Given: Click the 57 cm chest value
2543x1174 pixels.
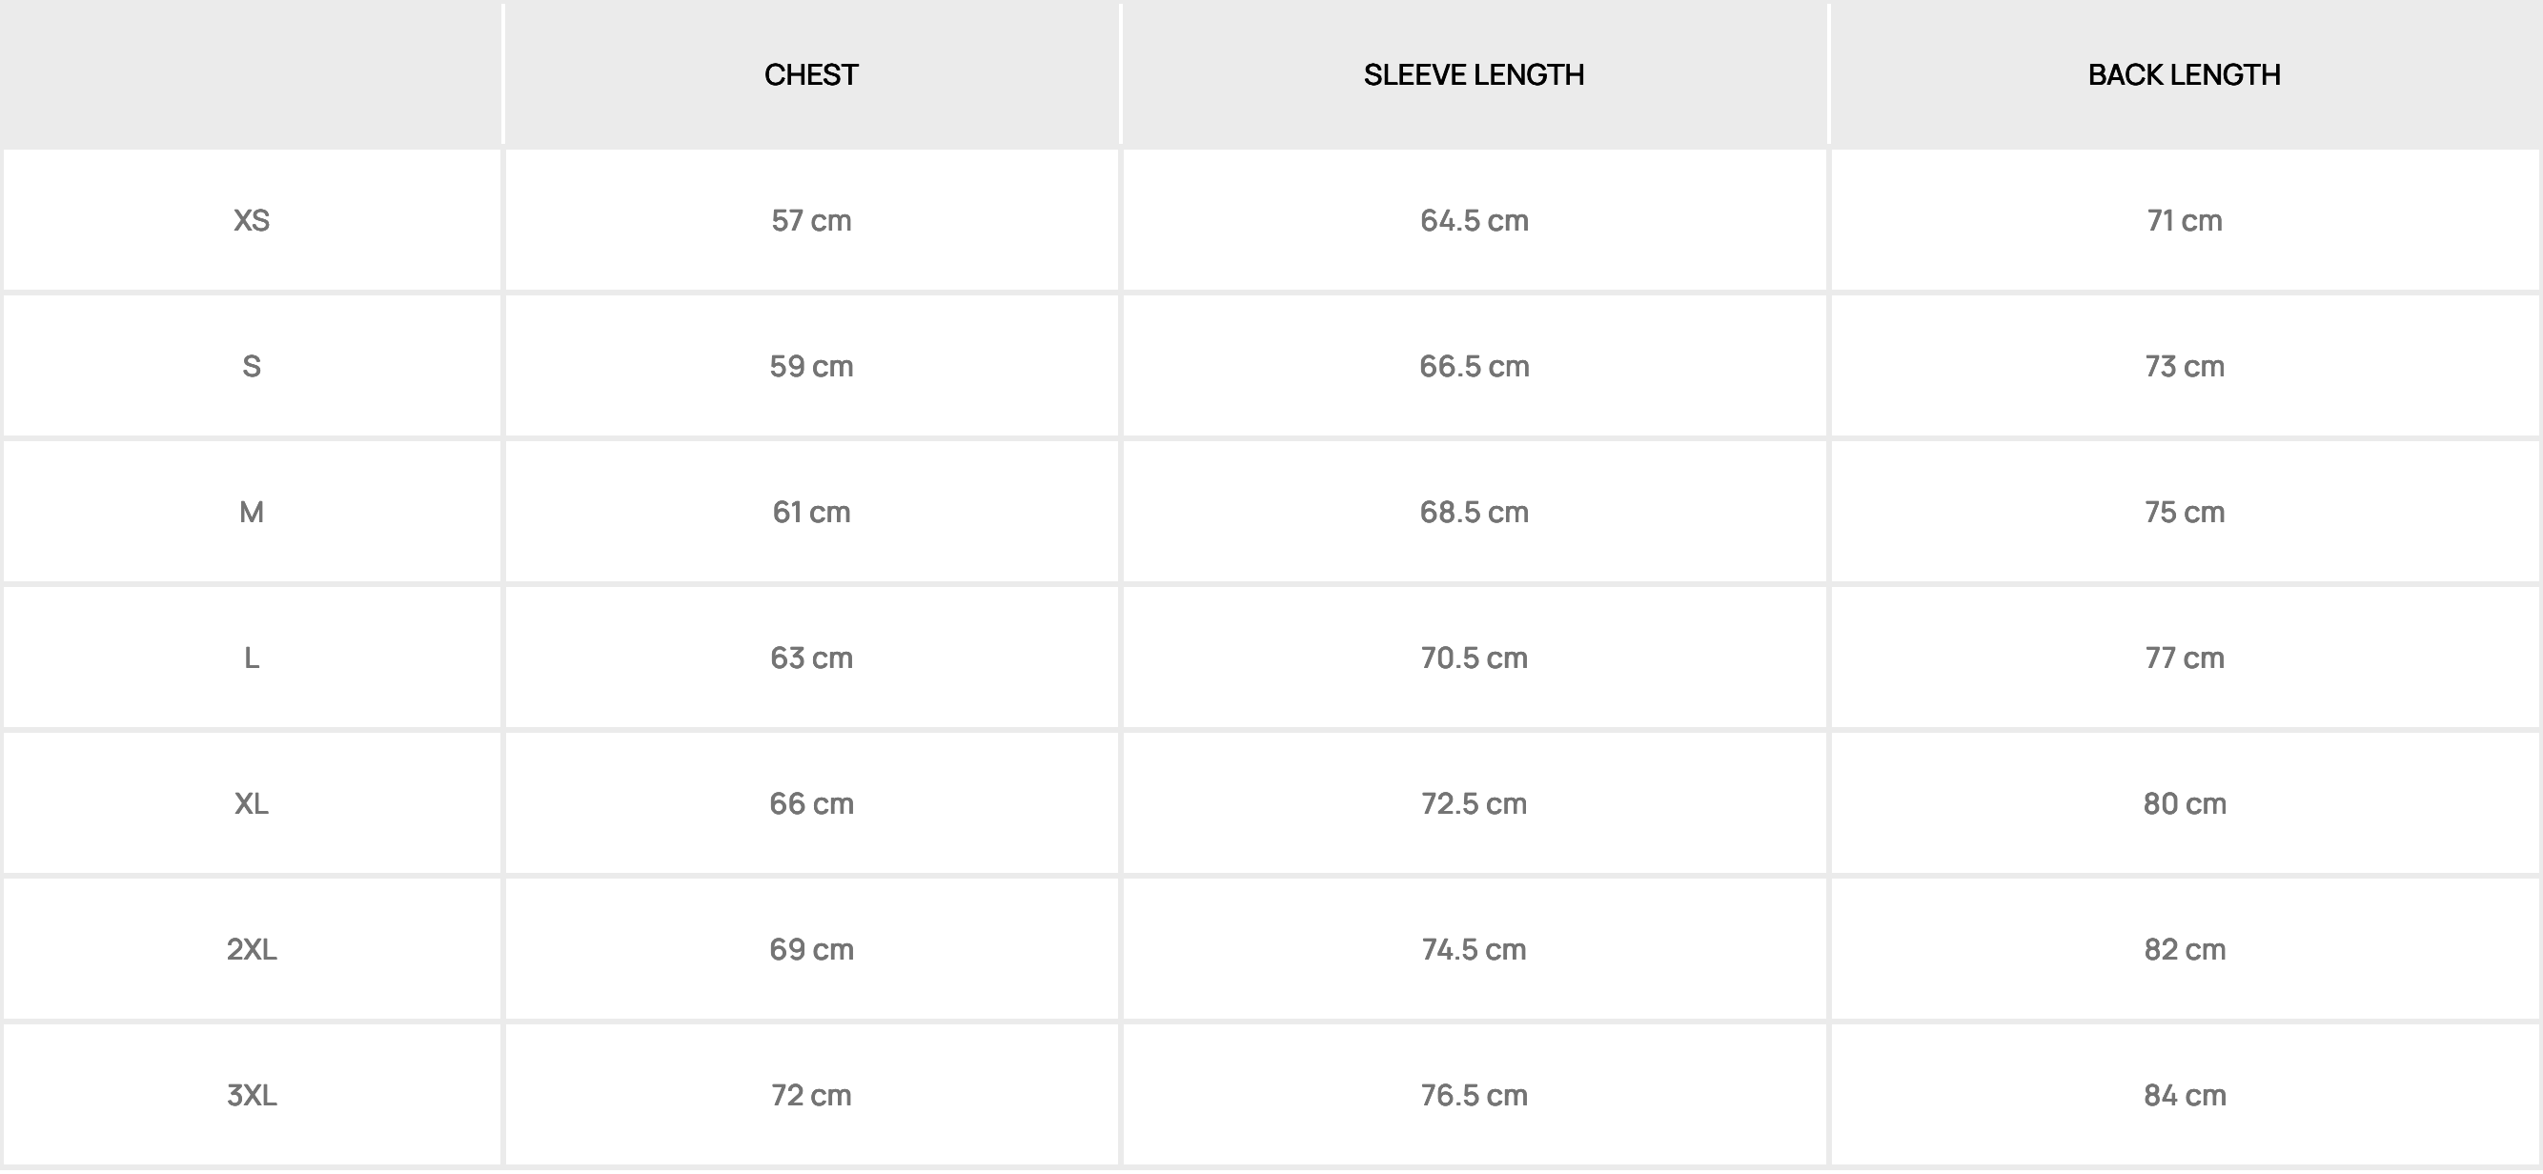Looking at the screenshot, I should click(810, 220).
